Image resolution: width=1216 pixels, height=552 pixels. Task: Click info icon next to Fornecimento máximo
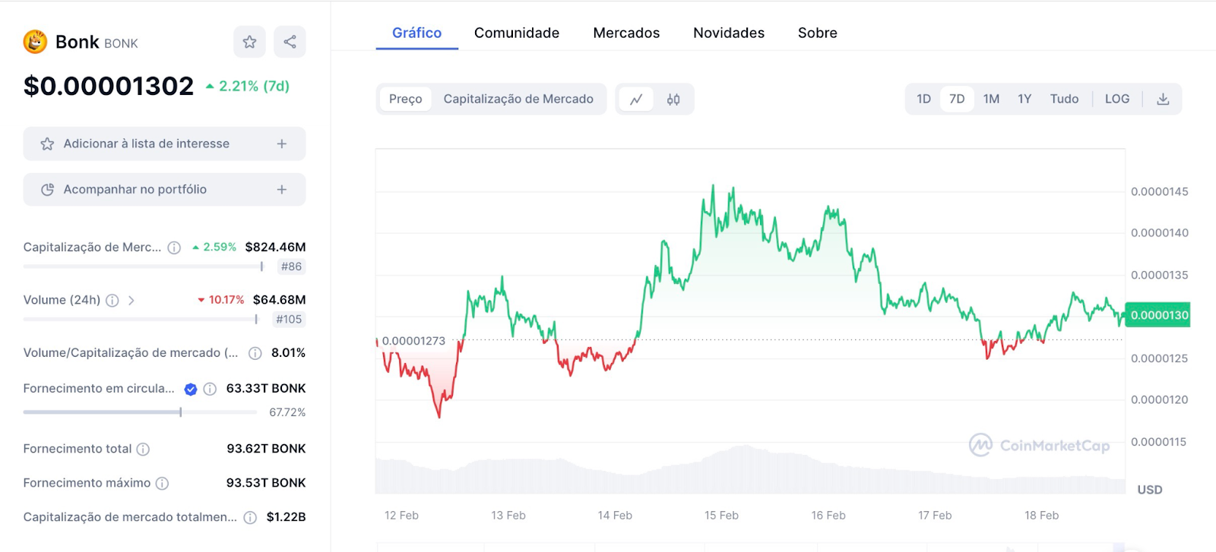(162, 484)
